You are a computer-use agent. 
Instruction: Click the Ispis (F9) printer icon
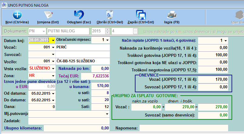pos(172,15)
